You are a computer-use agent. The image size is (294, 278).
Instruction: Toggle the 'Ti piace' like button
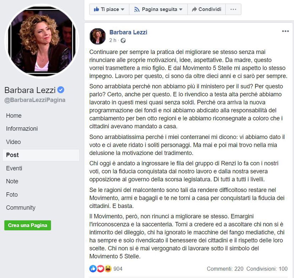(x=109, y=9)
